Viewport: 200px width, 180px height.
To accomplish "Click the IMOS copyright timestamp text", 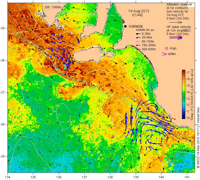I will coord(198,138).
